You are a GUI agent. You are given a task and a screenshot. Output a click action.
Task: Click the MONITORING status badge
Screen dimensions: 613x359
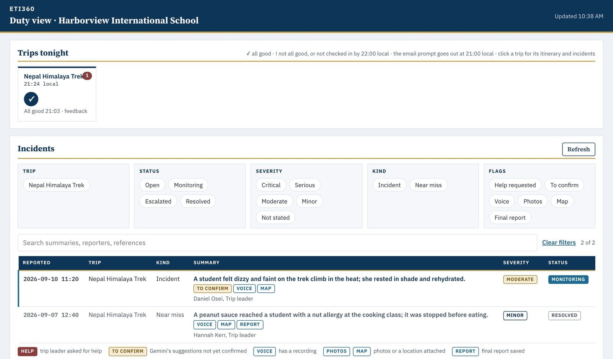point(568,279)
